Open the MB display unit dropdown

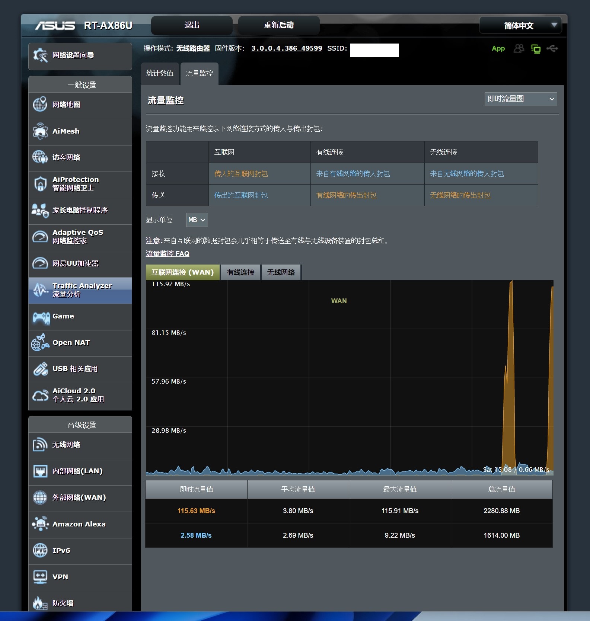(197, 220)
